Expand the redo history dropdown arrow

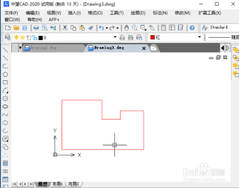pyautogui.click(x=118, y=28)
